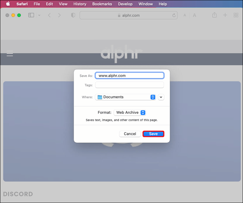Open the History menu
This screenshot has width=243, height=203.
[80, 4]
